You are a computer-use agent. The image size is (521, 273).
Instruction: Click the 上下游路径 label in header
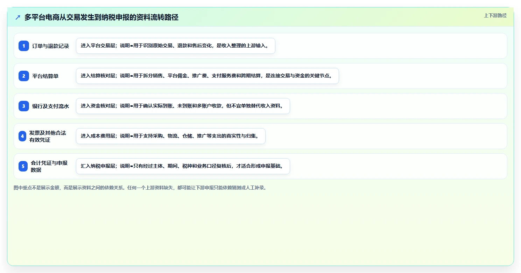[x=495, y=15]
